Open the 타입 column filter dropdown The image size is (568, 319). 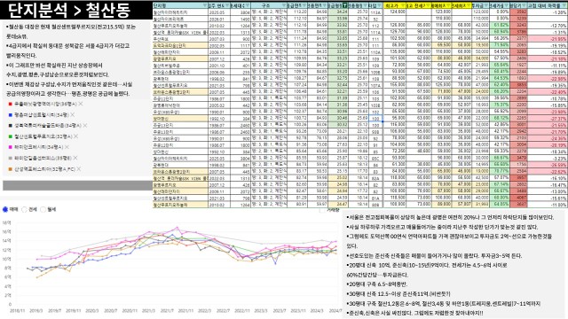[x=379, y=5]
